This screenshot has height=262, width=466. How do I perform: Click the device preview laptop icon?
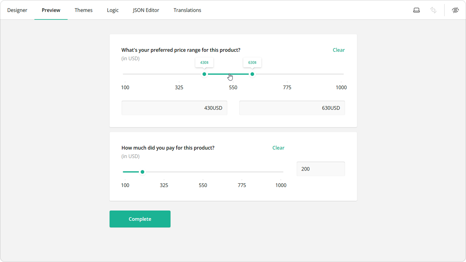pyautogui.click(x=417, y=10)
